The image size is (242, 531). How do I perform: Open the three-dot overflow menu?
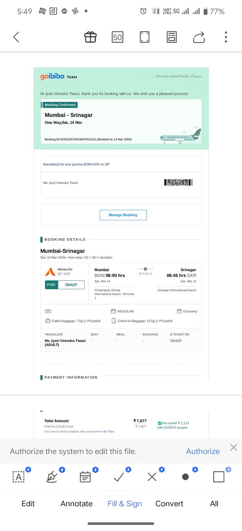[x=226, y=37]
